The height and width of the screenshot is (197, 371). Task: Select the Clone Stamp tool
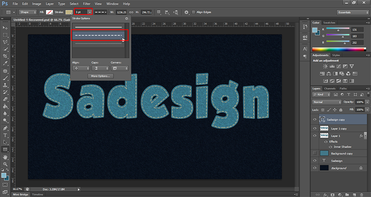pyautogui.click(x=5, y=85)
